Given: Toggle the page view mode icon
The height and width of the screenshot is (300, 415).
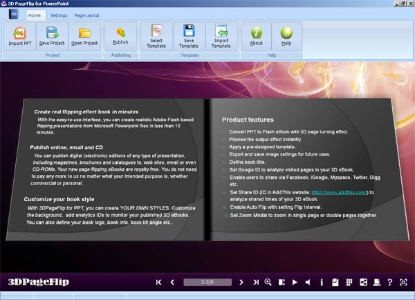Looking at the screenshot, I should click(x=282, y=282).
